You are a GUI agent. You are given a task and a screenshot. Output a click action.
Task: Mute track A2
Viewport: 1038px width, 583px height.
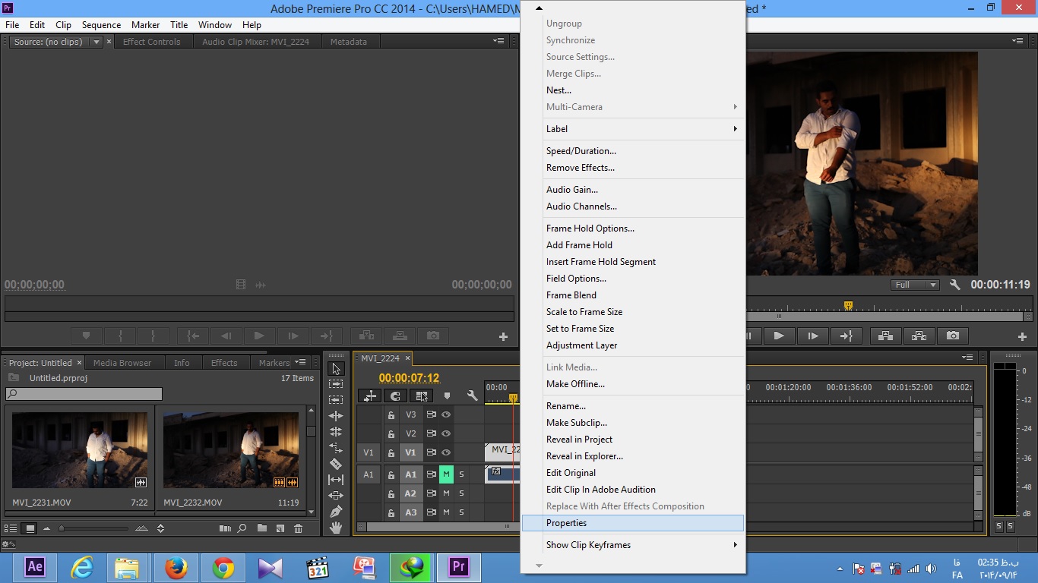click(x=446, y=493)
